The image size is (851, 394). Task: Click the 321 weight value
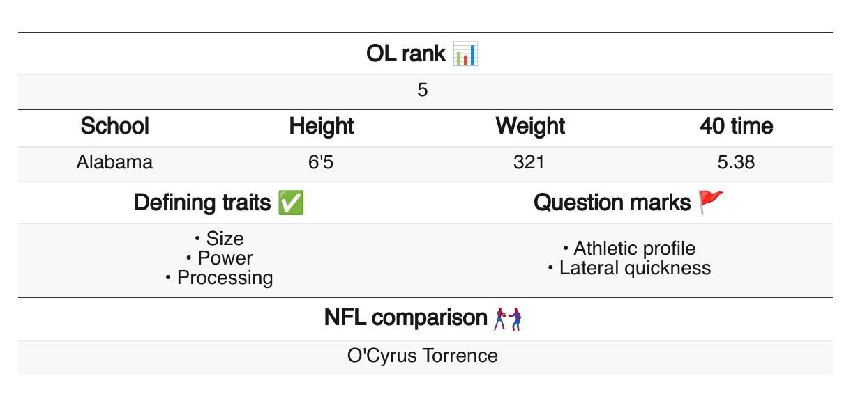point(529,162)
